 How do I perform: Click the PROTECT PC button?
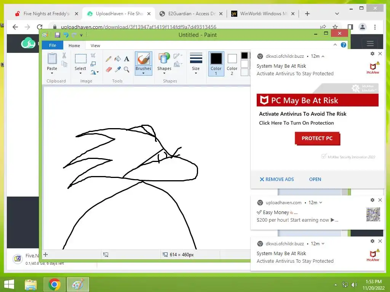[317, 138]
